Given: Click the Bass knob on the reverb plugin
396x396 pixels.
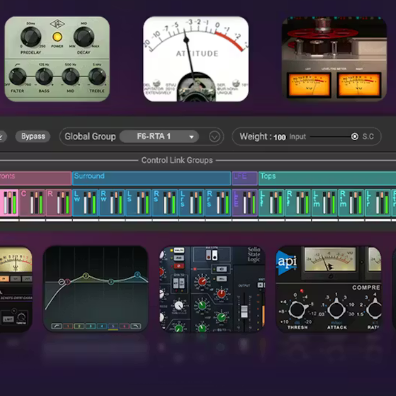Looking at the screenshot, I should pos(44,76).
